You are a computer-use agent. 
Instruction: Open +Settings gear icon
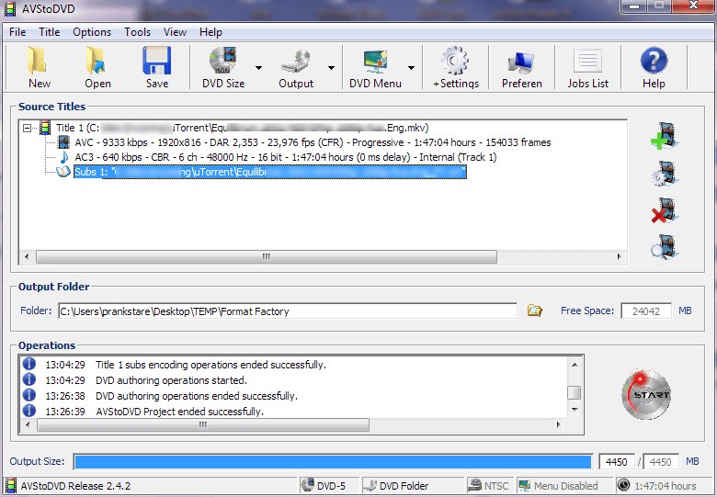(455, 61)
